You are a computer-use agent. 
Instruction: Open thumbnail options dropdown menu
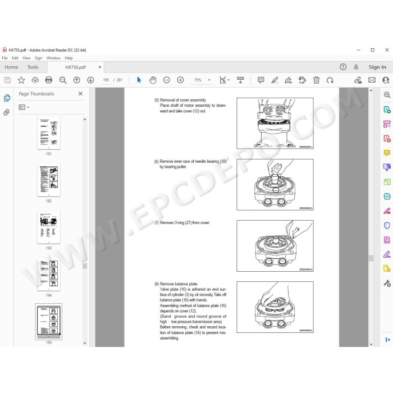click(x=24, y=107)
